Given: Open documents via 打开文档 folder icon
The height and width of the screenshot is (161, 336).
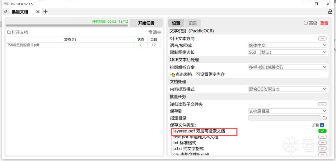Looking at the screenshot, I should click(x=9, y=32).
